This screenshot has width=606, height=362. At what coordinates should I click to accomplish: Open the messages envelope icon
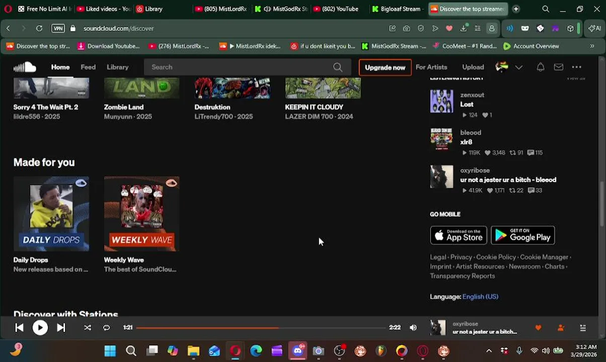[559, 67]
